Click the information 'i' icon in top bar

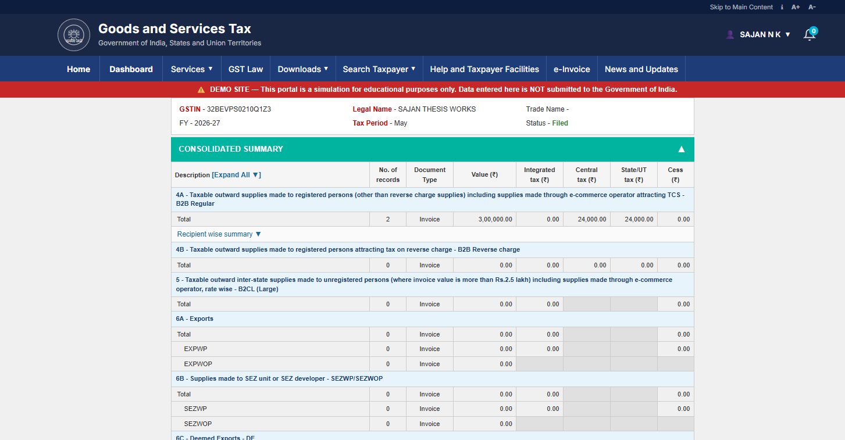(x=782, y=7)
